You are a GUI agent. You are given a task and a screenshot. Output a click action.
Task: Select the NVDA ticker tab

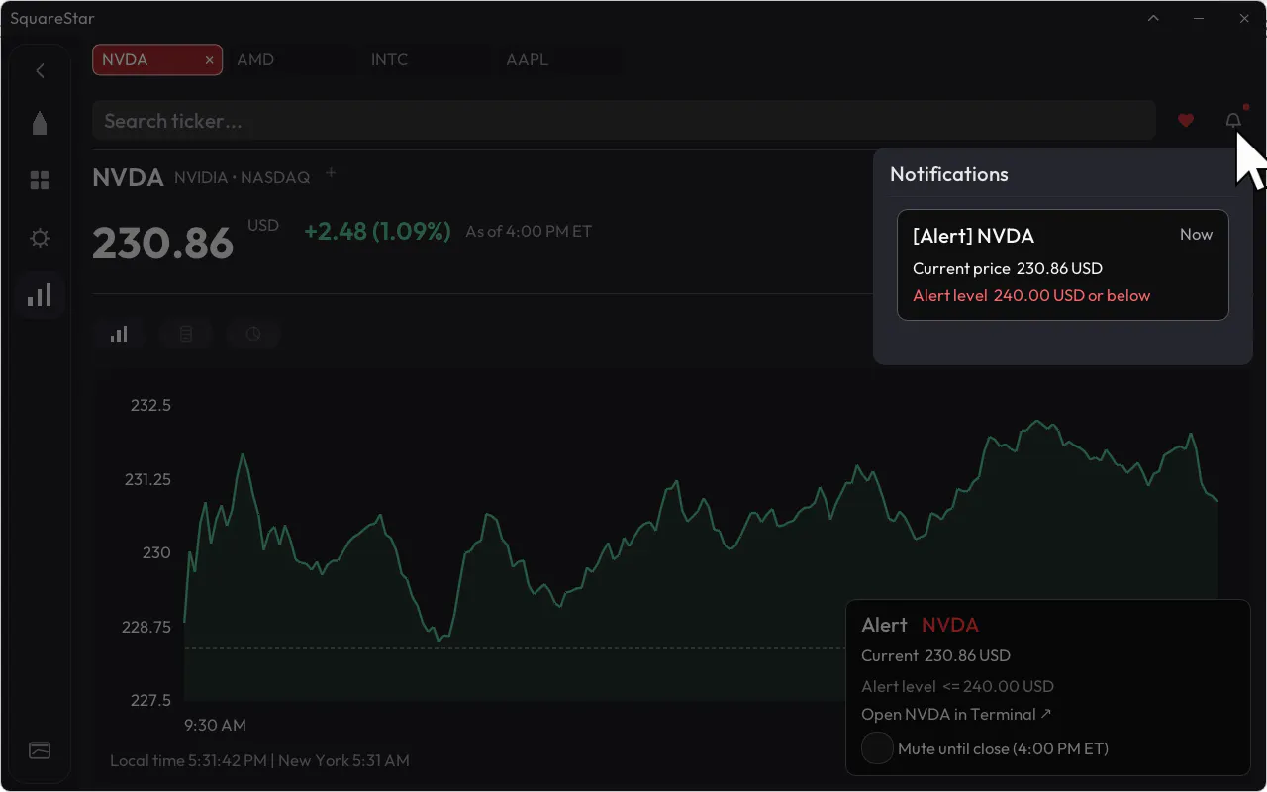click(x=156, y=59)
